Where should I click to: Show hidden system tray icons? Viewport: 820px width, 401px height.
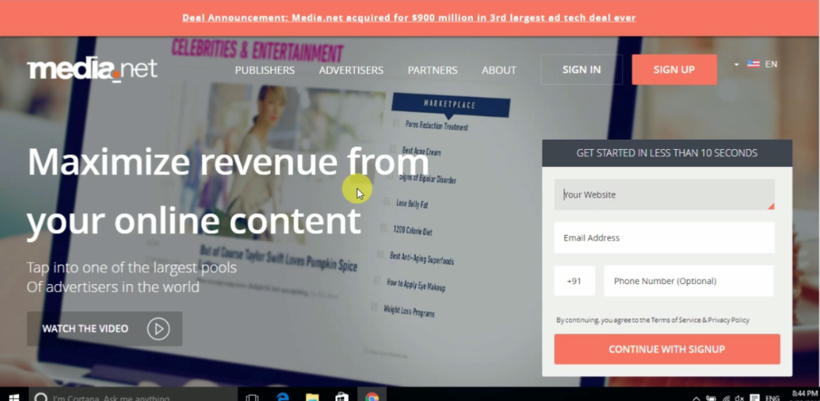point(697,398)
